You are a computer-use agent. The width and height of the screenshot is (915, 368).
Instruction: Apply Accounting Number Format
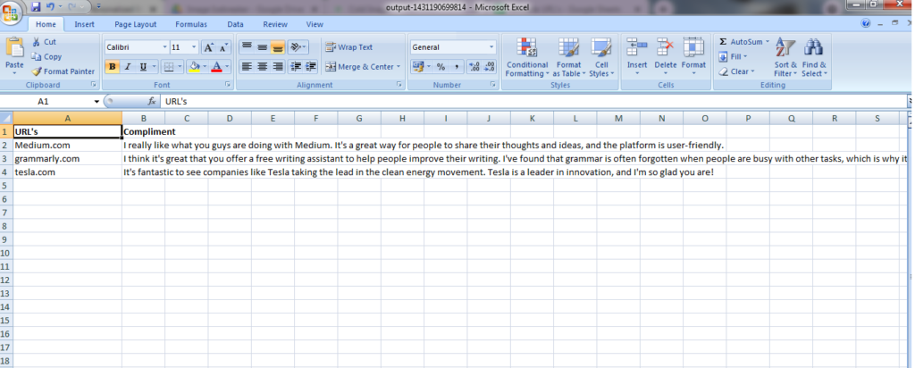418,66
